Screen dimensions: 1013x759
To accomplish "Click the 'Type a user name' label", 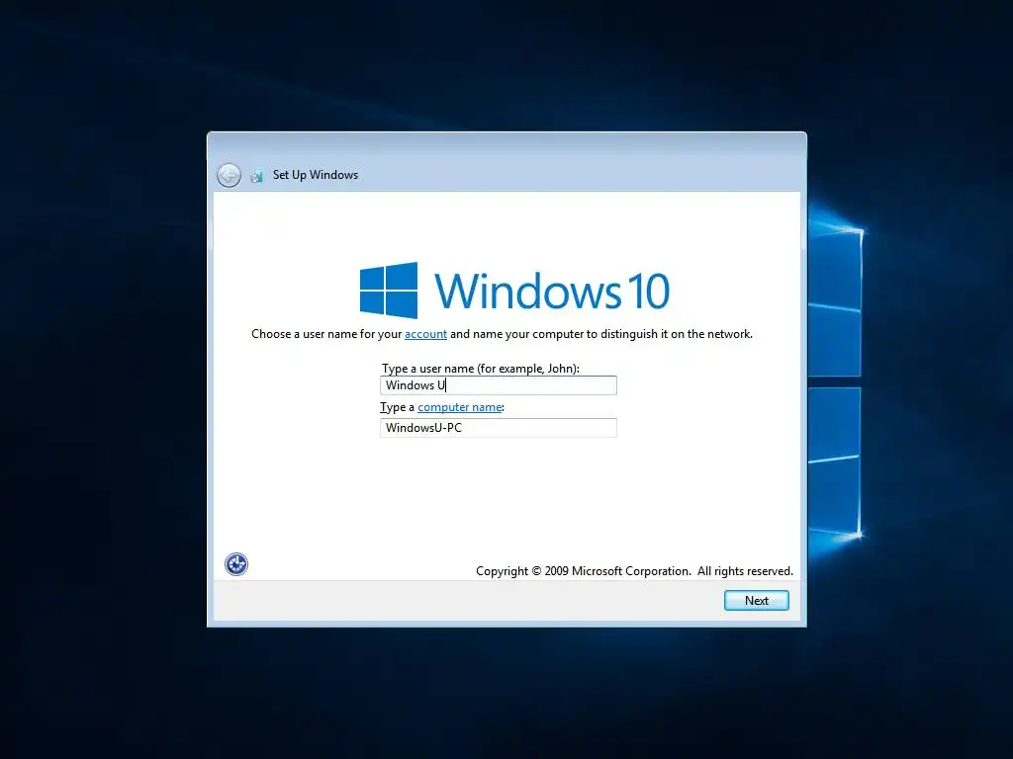I will [481, 369].
